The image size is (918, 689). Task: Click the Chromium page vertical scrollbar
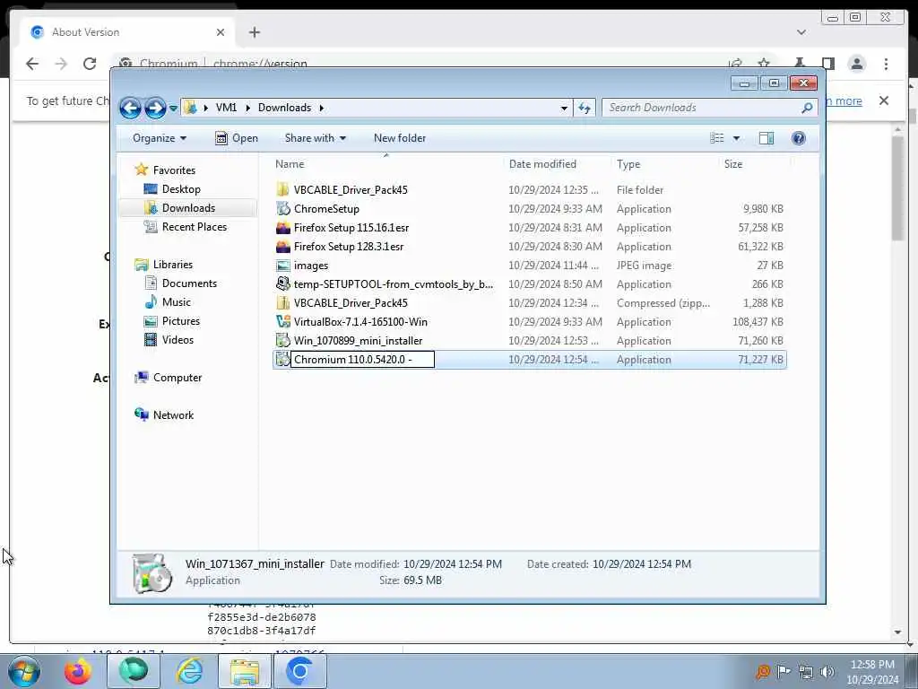(x=898, y=188)
